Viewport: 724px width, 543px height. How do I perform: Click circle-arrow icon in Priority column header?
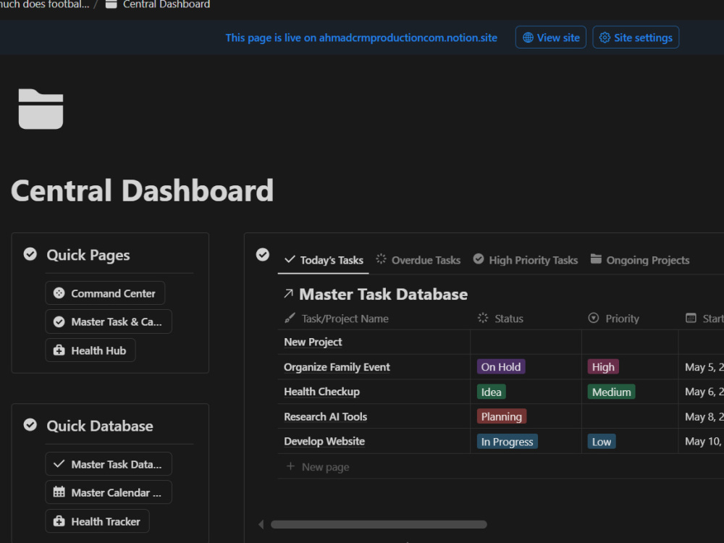(x=594, y=318)
